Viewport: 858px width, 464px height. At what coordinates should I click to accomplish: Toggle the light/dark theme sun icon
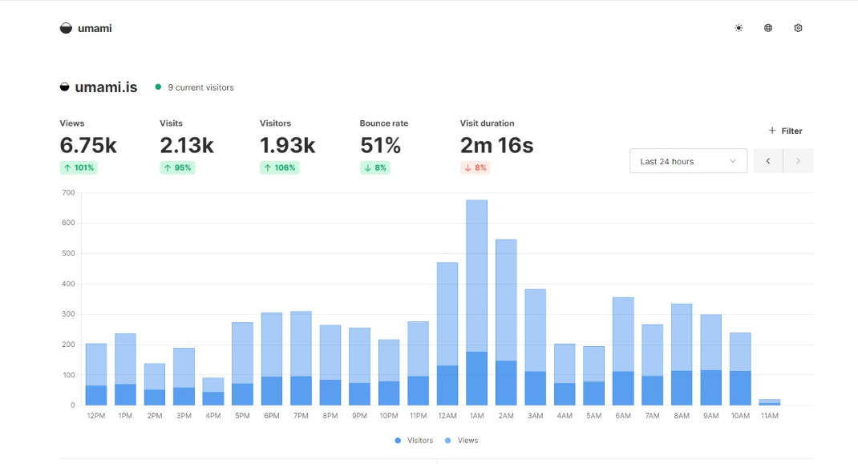click(x=739, y=28)
